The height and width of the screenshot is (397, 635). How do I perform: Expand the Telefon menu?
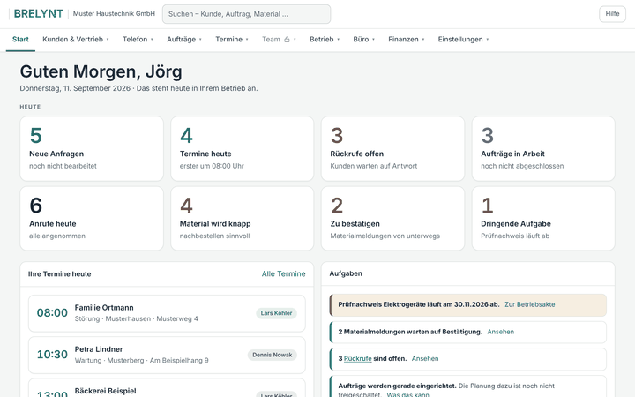(x=138, y=40)
